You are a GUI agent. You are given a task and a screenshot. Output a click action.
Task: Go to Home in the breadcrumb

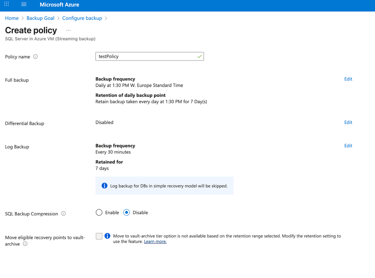[12, 18]
